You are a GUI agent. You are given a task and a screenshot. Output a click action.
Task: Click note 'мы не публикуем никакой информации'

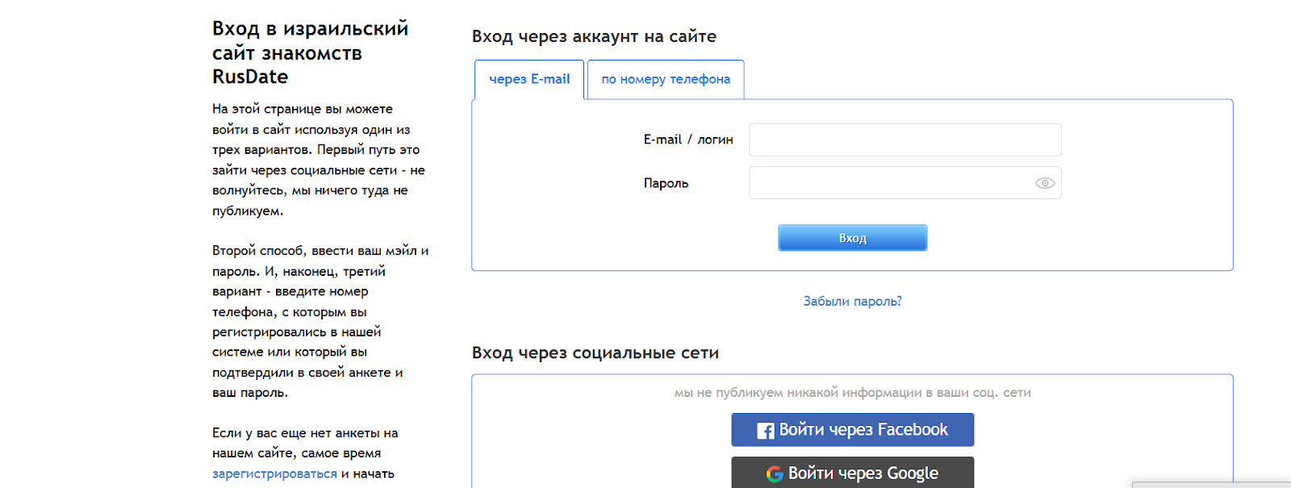coord(852,393)
